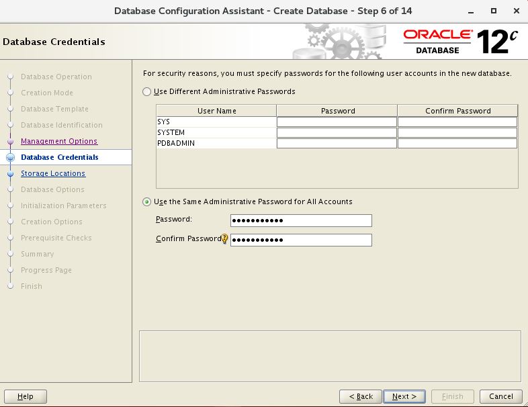Click Prerequisite Checks step in sidebar
528x407 pixels.
(56, 238)
